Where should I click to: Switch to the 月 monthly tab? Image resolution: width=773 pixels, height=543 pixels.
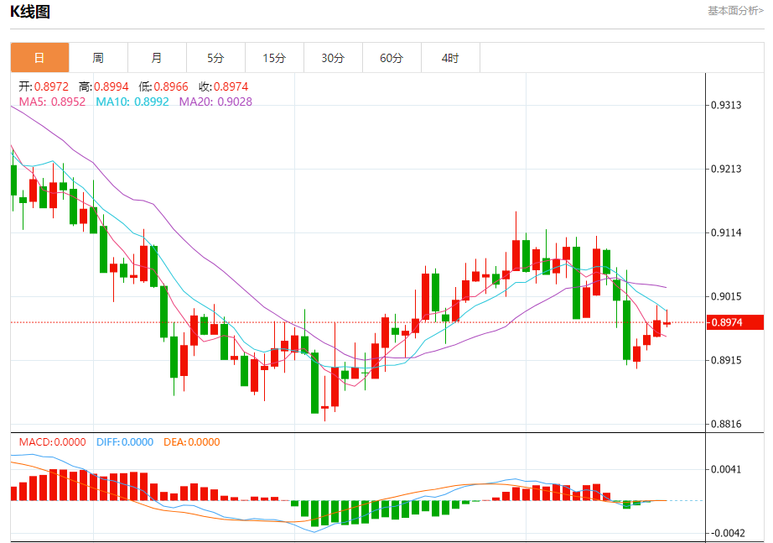(157, 58)
